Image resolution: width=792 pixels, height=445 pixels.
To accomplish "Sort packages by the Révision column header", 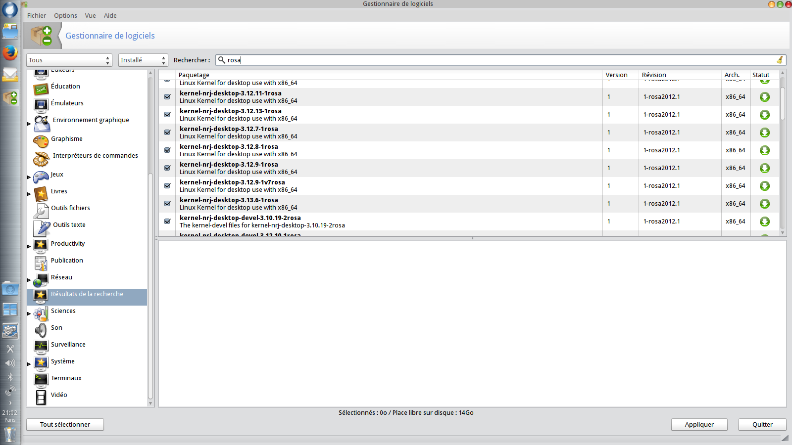I will pyautogui.click(x=680, y=75).
